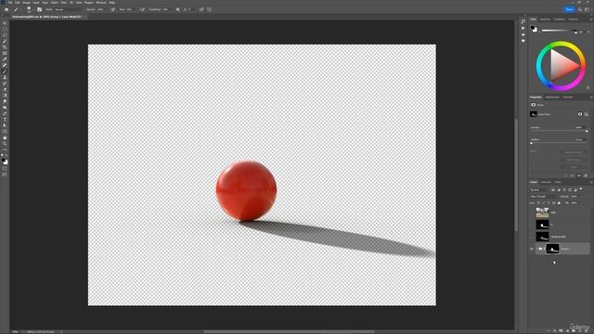This screenshot has width=594, height=334.
Task: Select the Brush tool in toolbar
Action: [5, 71]
